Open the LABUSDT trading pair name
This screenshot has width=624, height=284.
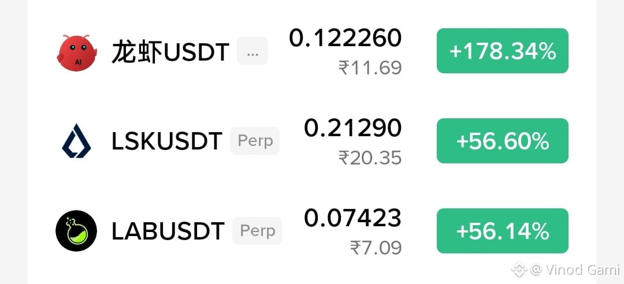(168, 231)
